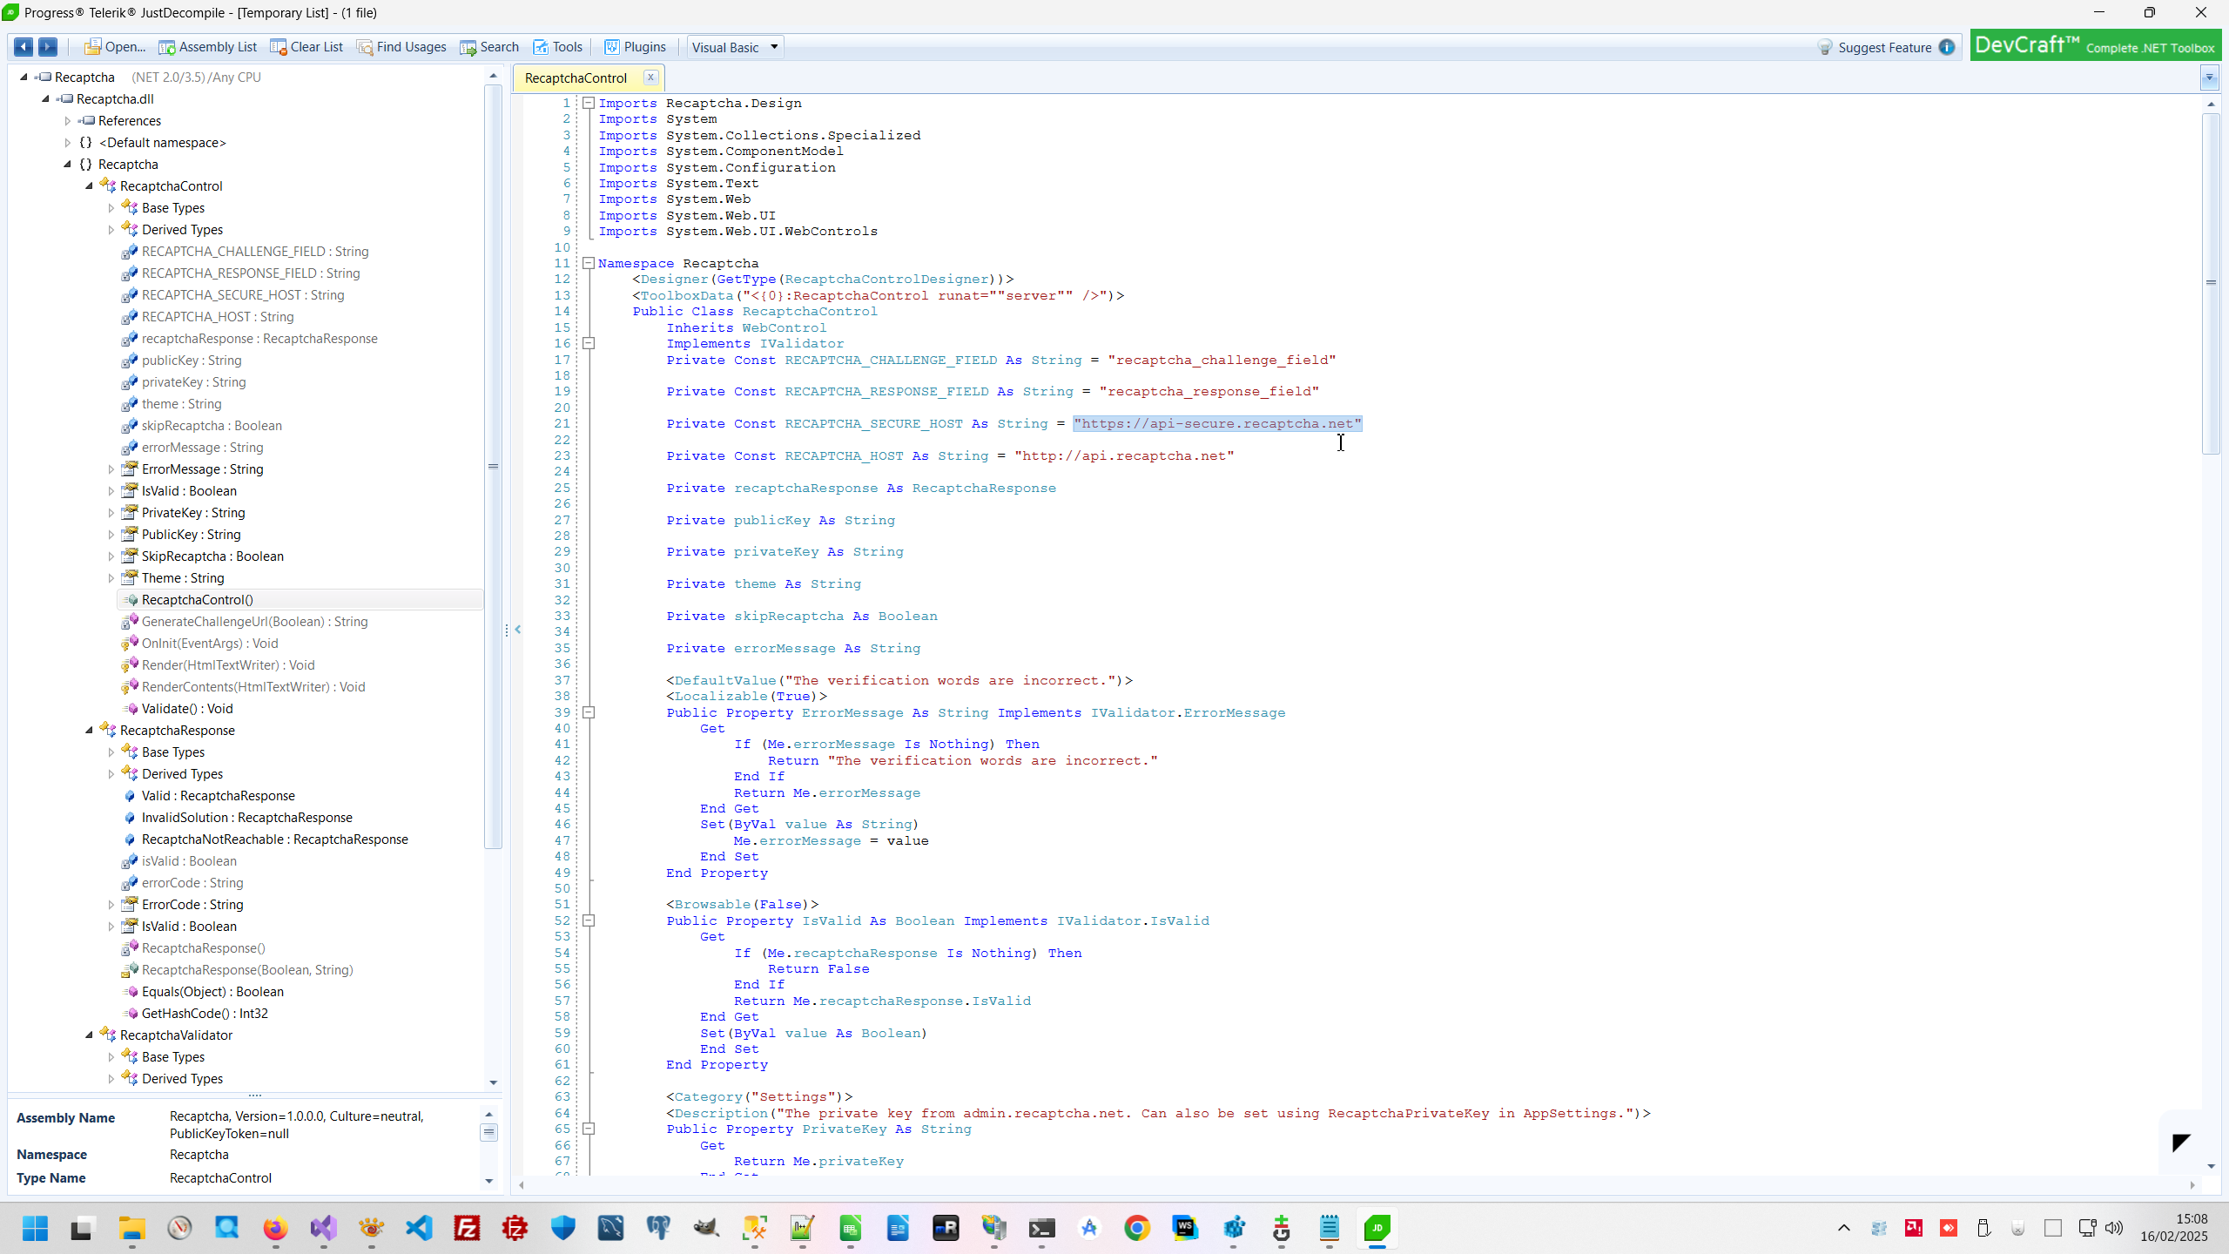Collapse the RecaptchaResponse tree node
The image size is (2229, 1254).
tap(90, 730)
